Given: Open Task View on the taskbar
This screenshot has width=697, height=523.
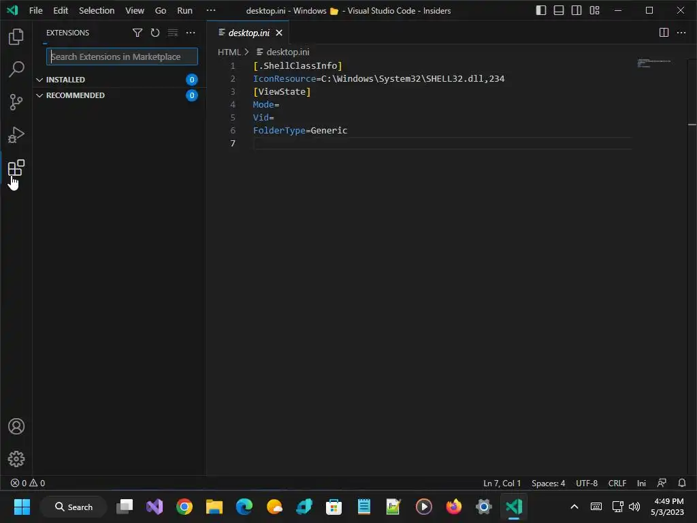Looking at the screenshot, I should 125,507.
